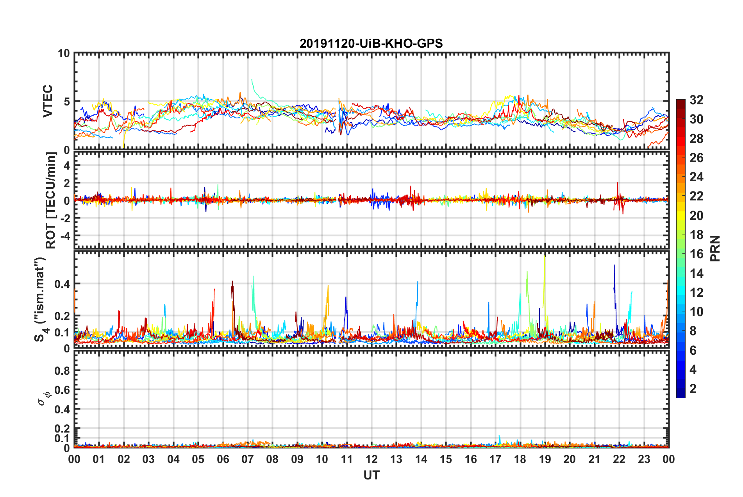This screenshot has width=743, height=497.
Task: Click colorbar tick label 20
Action: (696, 216)
